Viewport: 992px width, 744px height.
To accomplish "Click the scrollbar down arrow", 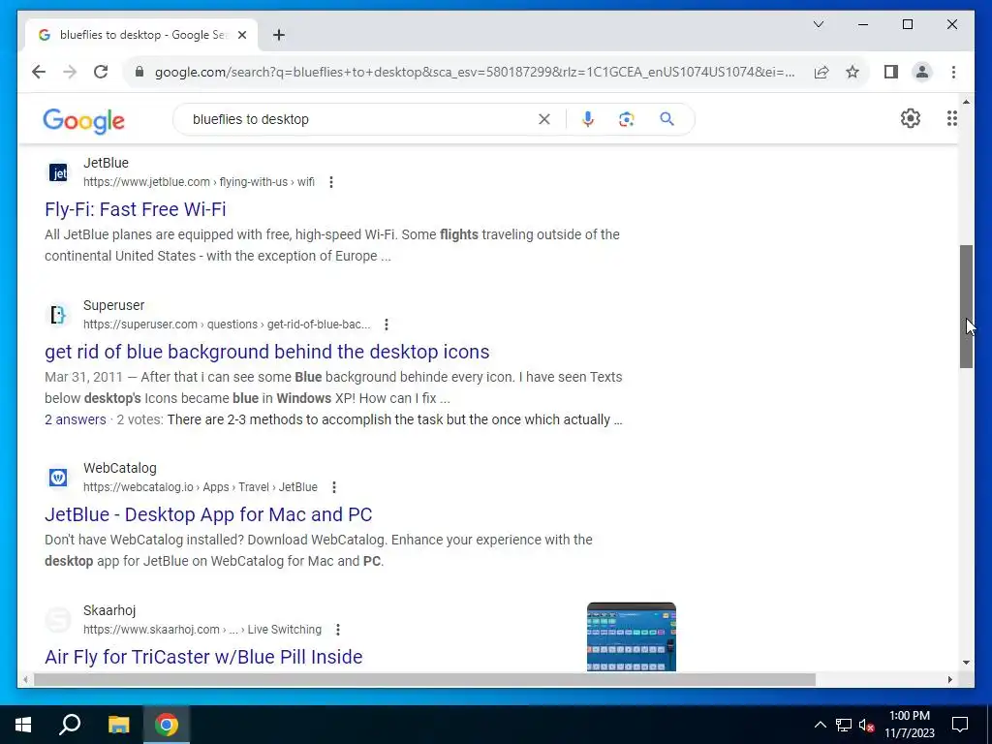I will [x=966, y=663].
